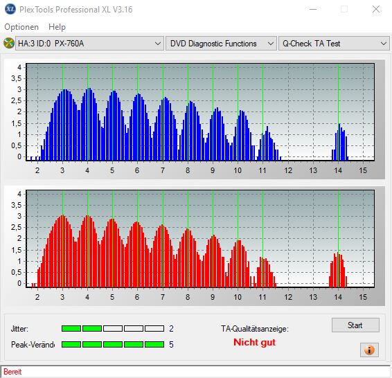Screen dimensions: 392x378
Task: Click the Bereit status bar field
Action: pos(196,372)
